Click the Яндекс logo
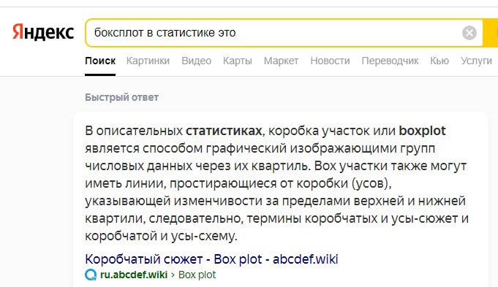This screenshot has width=498, height=287. pyautogui.click(x=43, y=32)
